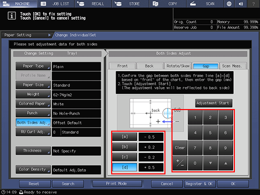
Task: Toggle the plus/minus sign key
Action: click(x=180, y=163)
